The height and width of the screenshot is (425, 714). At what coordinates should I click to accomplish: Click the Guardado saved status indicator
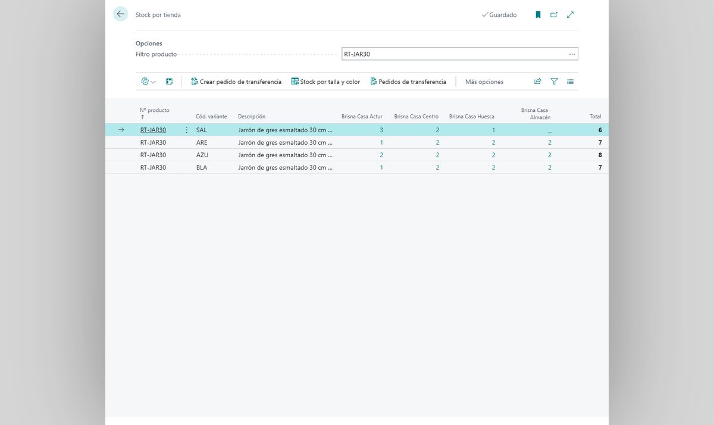pos(499,15)
